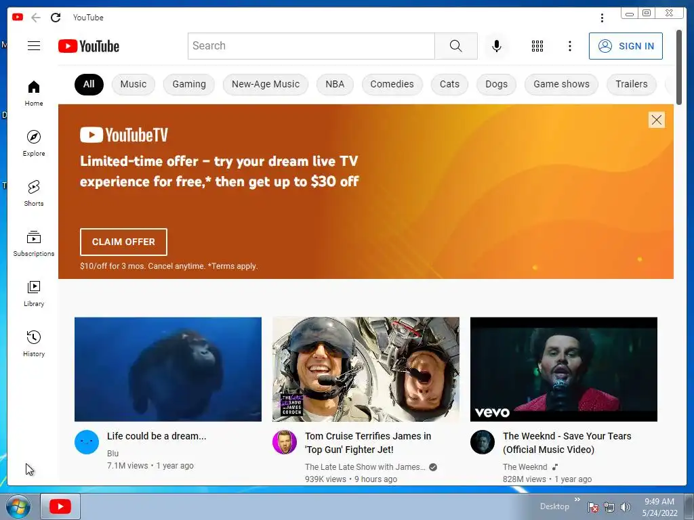Open History in the sidebar
Image resolution: width=694 pixels, height=520 pixels.
point(34,343)
